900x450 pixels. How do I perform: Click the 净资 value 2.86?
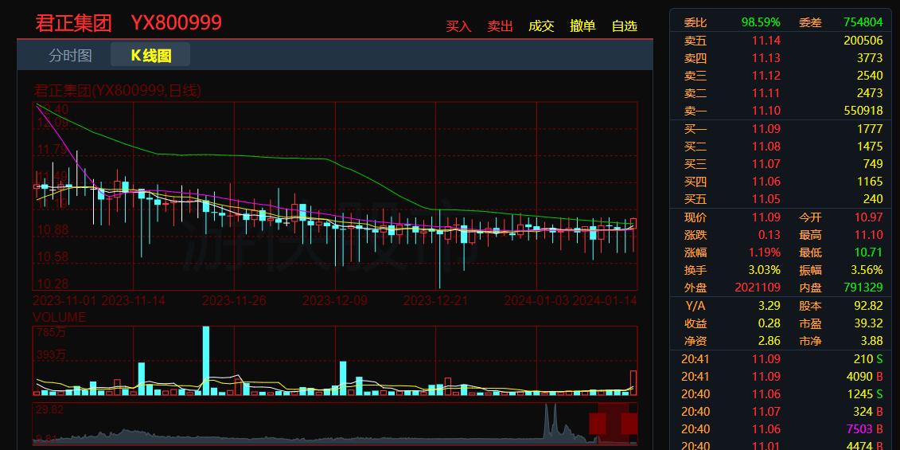[x=769, y=341]
